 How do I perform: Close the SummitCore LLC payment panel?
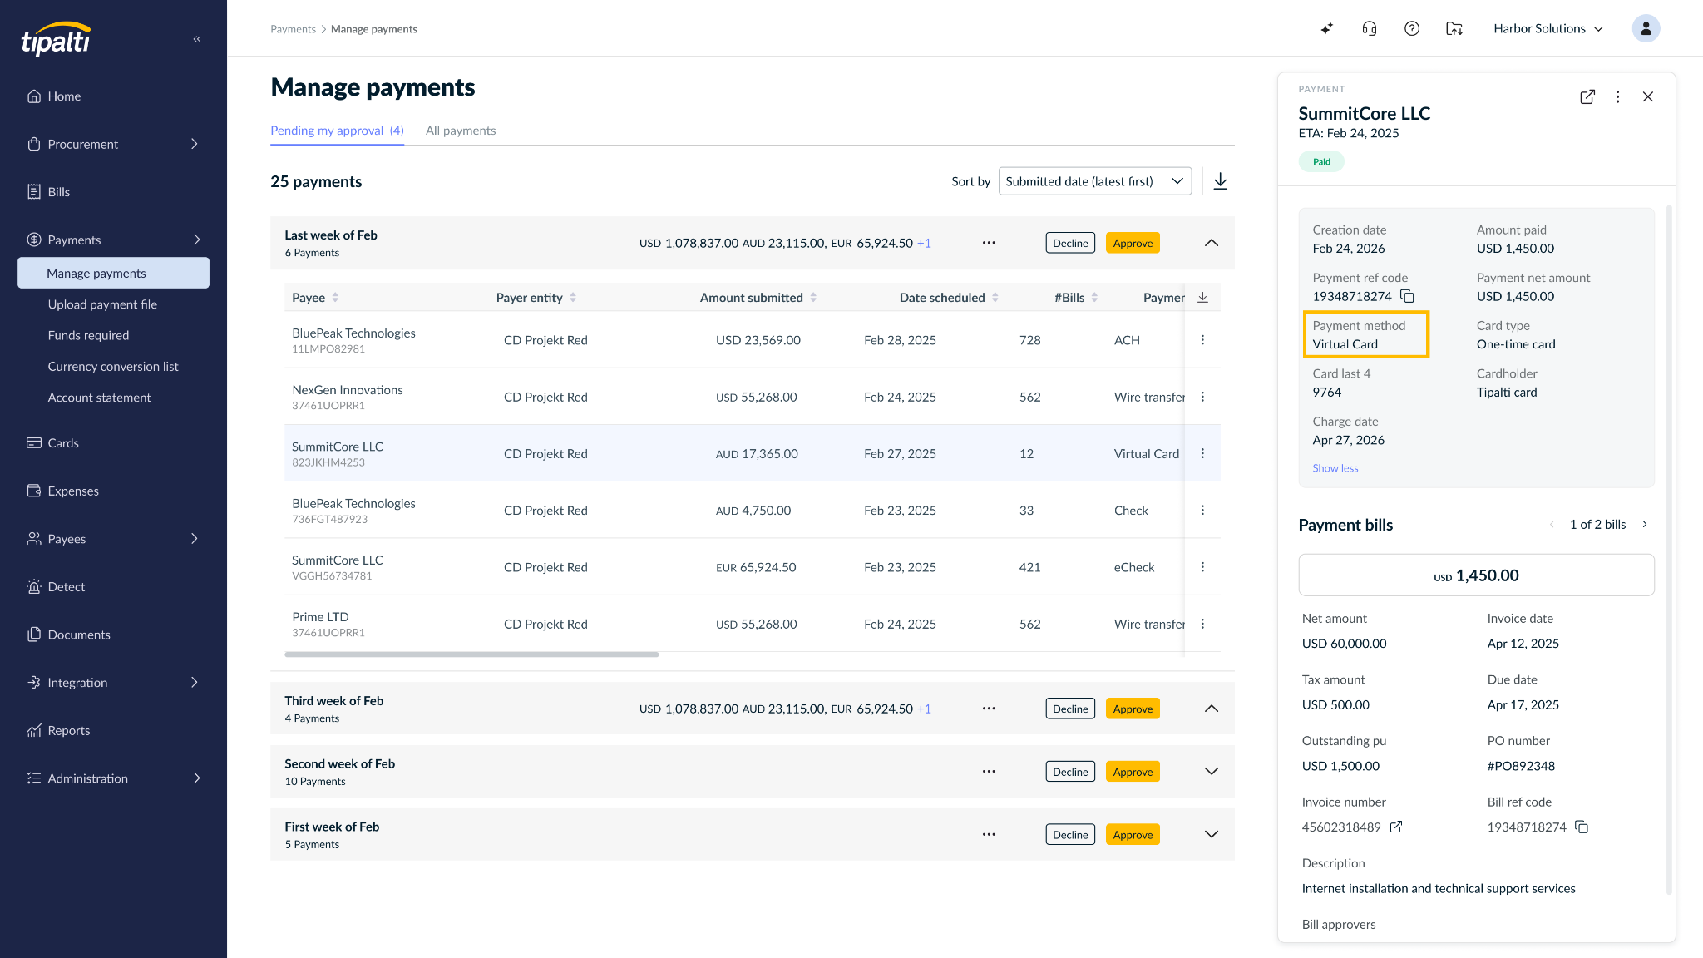tap(1648, 96)
